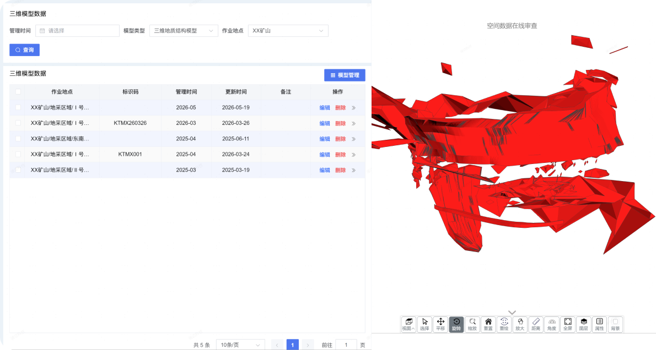The image size is (656, 350).
Task: Edit the row updated 2026-05-19
Action: point(325,108)
